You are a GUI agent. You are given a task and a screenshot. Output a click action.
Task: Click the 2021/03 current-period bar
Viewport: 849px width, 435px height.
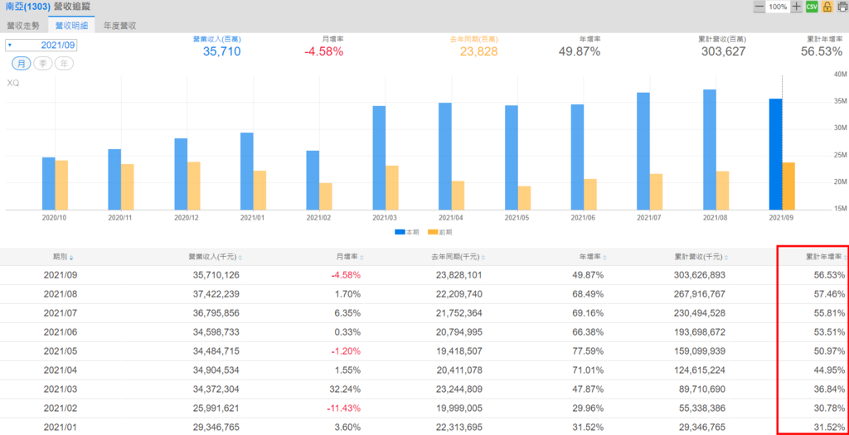(379, 158)
